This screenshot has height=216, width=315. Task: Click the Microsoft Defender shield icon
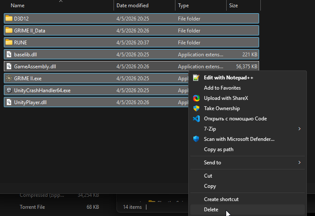coord(196,139)
